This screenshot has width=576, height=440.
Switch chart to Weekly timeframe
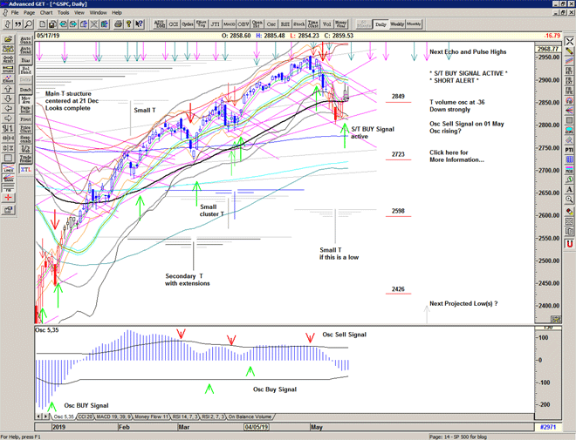[397, 24]
